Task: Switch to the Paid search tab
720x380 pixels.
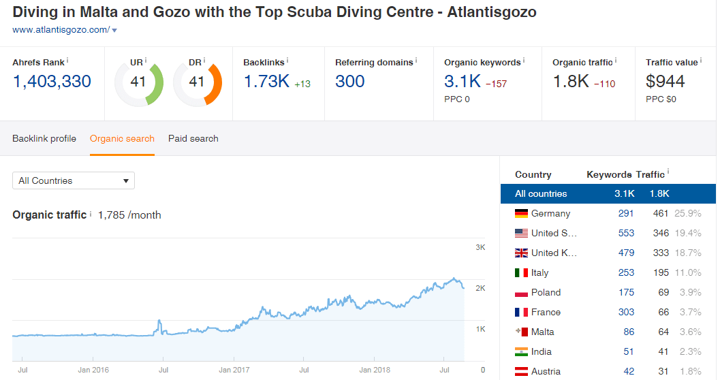Action: [193, 139]
